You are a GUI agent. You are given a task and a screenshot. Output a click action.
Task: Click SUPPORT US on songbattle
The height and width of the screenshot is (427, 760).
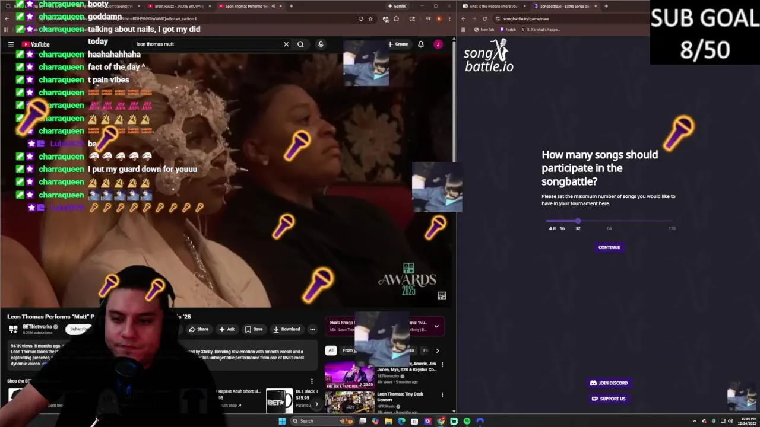pyautogui.click(x=609, y=399)
